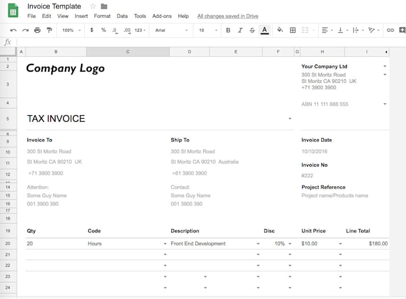Open the font size 10 dropdown
The width and height of the screenshot is (406, 299).
[208, 30]
